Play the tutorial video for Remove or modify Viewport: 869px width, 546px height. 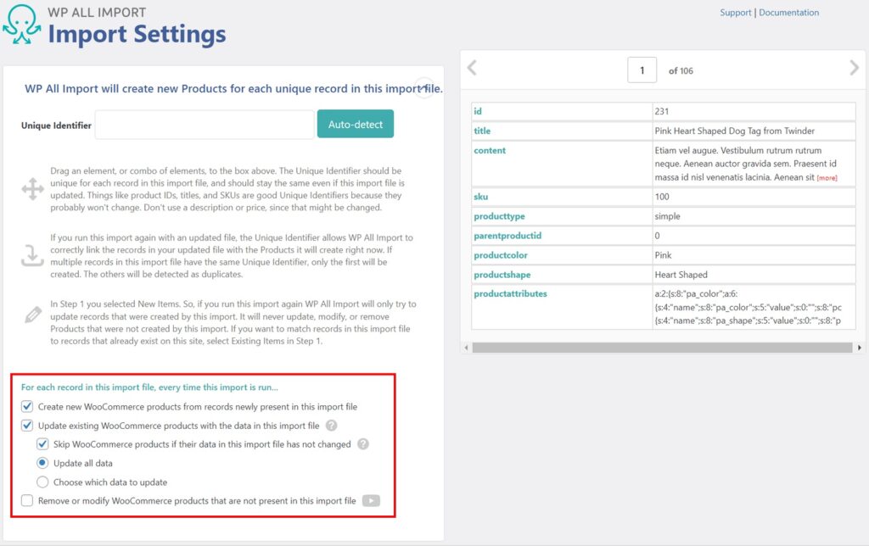[x=373, y=500]
